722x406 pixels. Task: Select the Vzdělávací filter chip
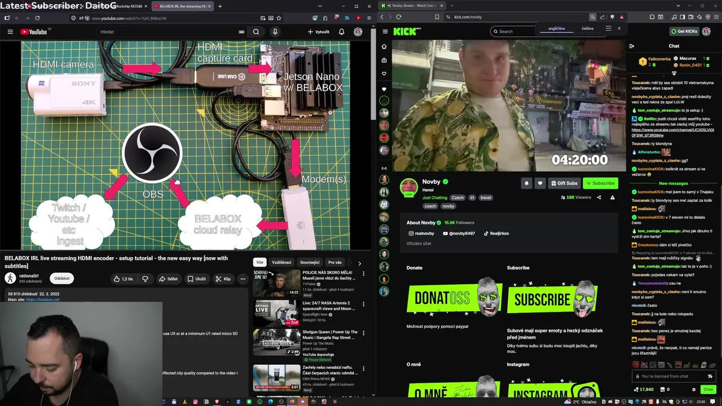(281, 262)
